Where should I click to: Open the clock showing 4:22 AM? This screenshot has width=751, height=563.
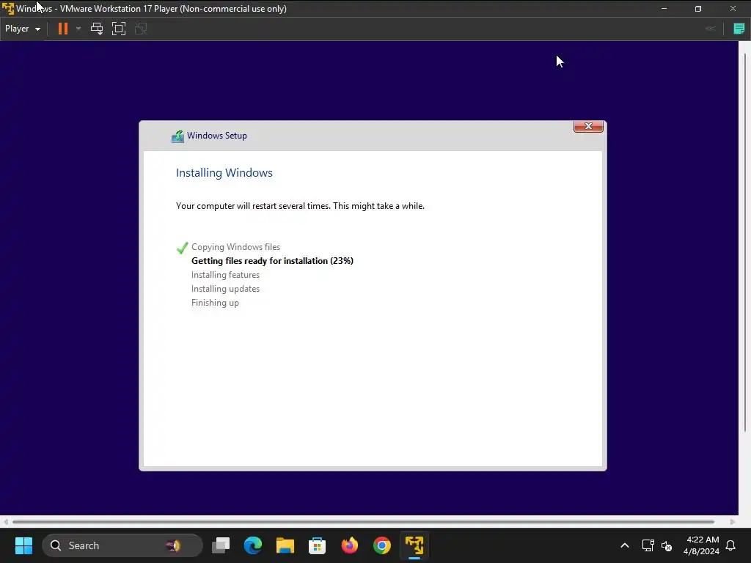tap(701, 545)
